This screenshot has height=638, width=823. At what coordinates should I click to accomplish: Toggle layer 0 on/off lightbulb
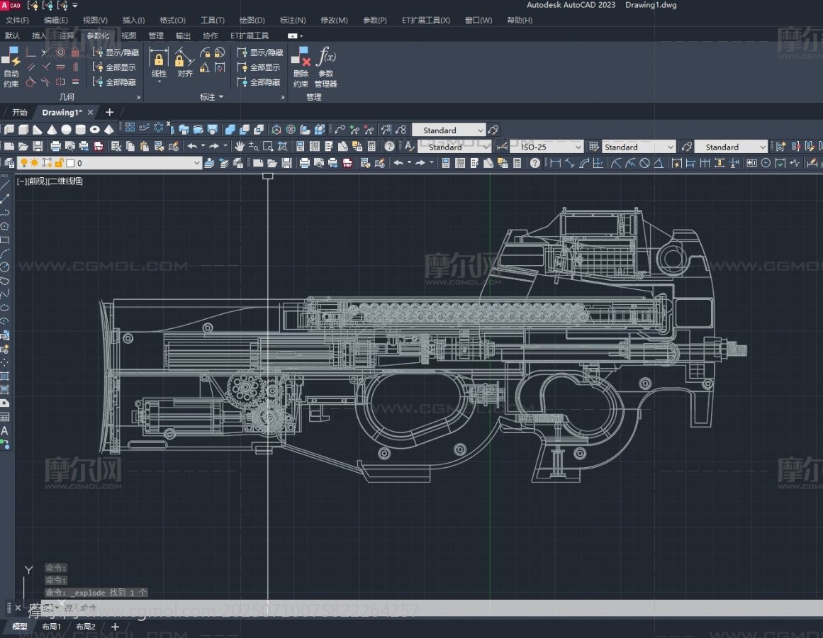click(23, 163)
